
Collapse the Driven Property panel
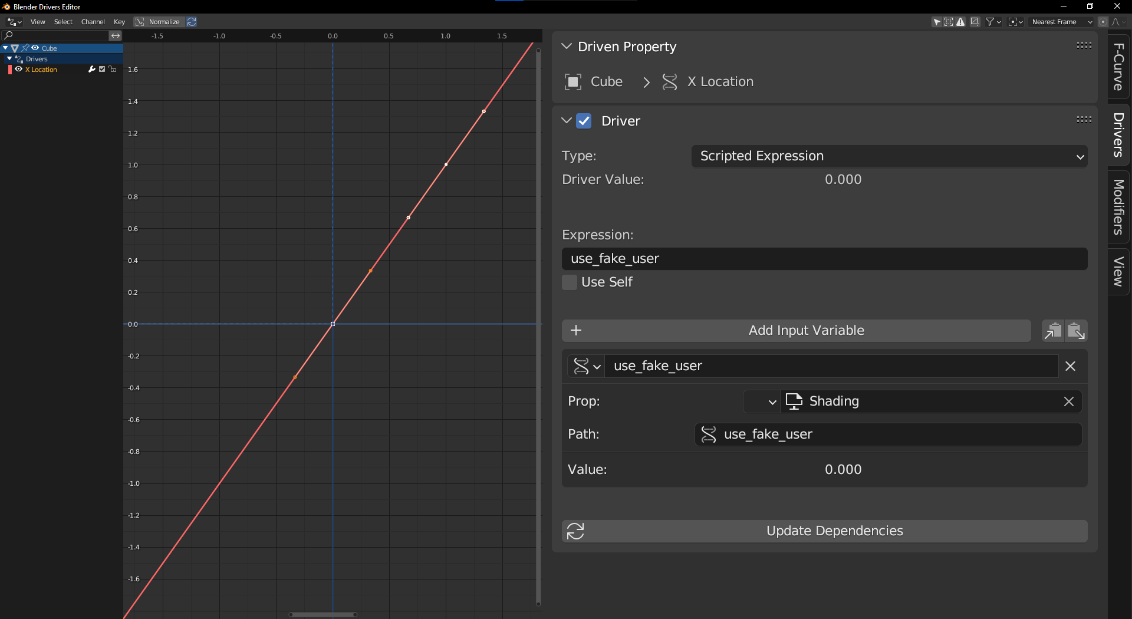point(567,46)
